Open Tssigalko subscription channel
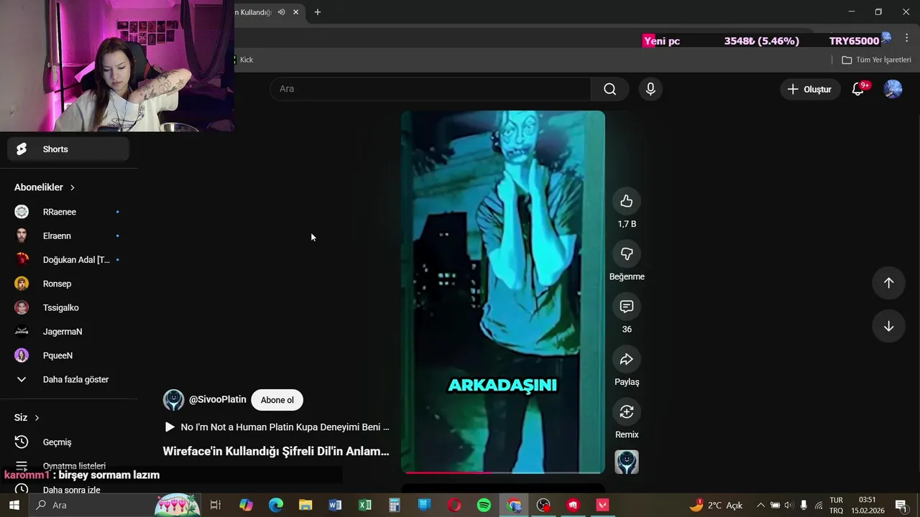 click(x=68, y=307)
